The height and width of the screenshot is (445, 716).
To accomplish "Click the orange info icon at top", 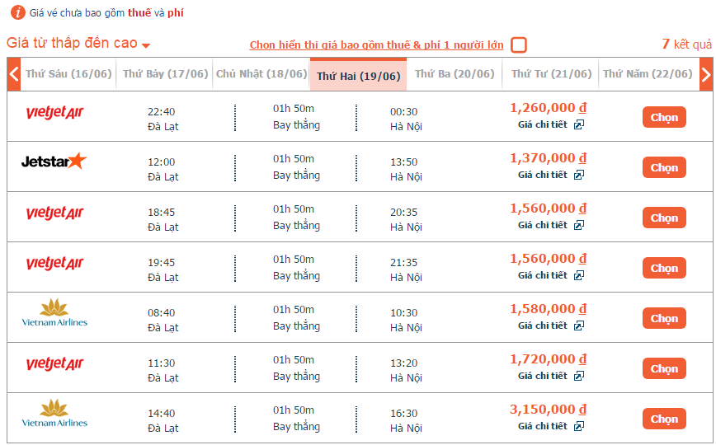I will tap(16, 12).
